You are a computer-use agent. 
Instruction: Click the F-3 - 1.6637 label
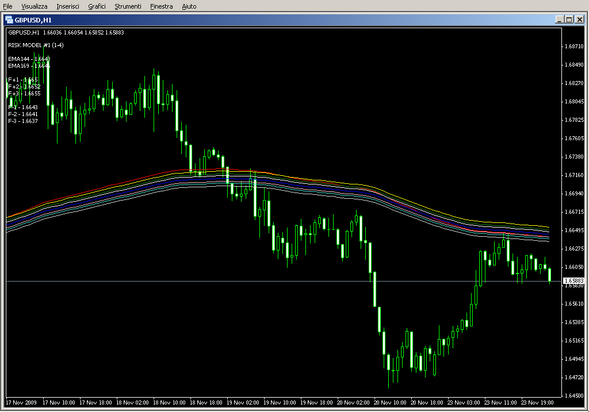pyautogui.click(x=23, y=121)
